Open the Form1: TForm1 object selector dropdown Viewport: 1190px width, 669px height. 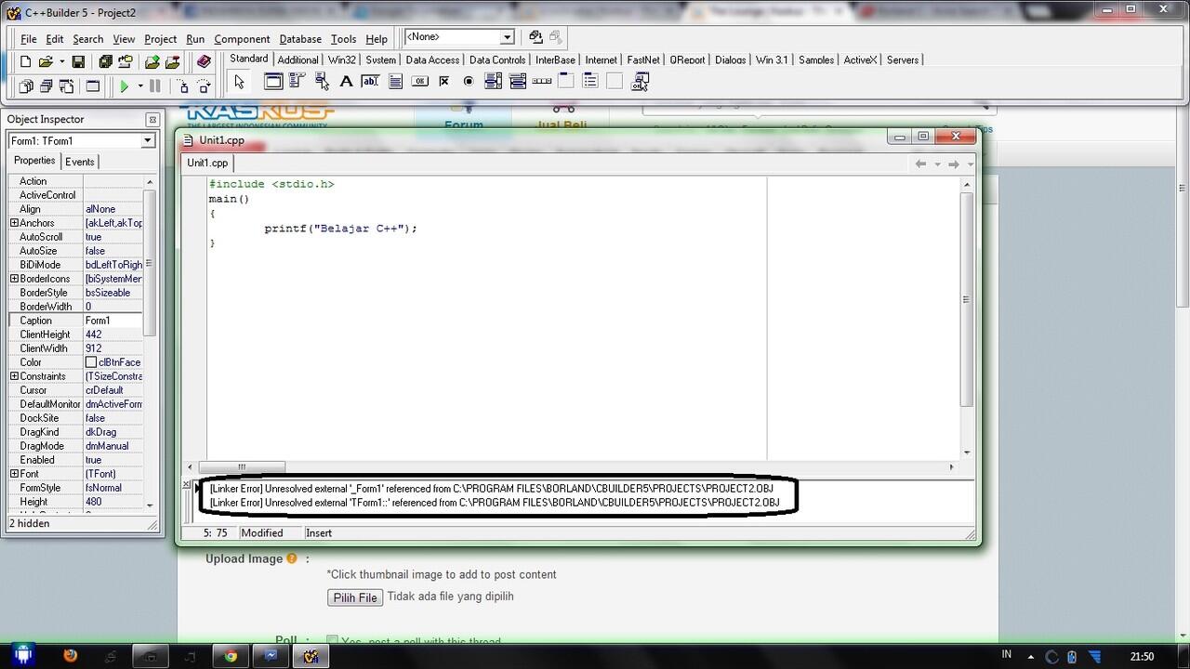click(147, 140)
